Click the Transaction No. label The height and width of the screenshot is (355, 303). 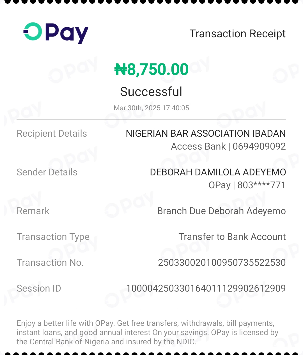pyautogui.click(x=50, y=263)
